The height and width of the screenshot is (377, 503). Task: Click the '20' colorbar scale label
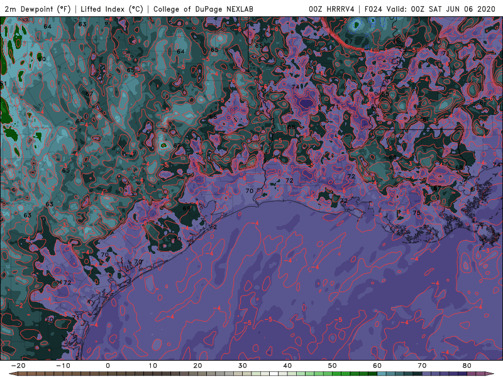(x=197, y=366)
